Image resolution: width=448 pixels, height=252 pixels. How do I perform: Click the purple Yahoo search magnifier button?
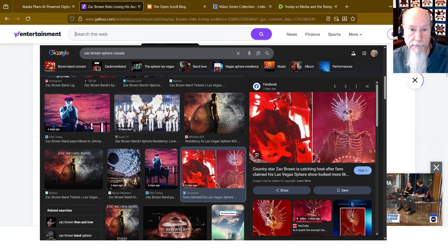coord(261,34)
